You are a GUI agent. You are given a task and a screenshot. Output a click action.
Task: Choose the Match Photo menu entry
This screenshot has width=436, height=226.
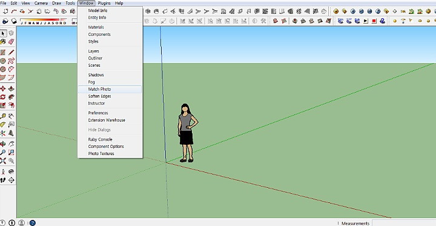(110, 89)
